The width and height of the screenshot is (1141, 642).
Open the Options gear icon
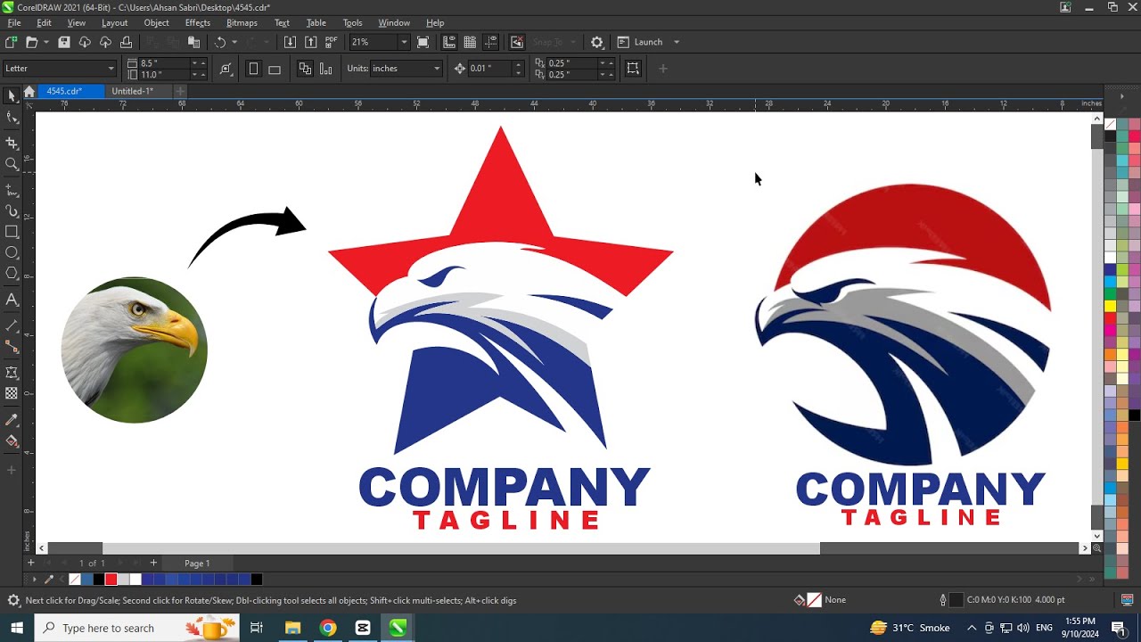(x=597, y=42)
